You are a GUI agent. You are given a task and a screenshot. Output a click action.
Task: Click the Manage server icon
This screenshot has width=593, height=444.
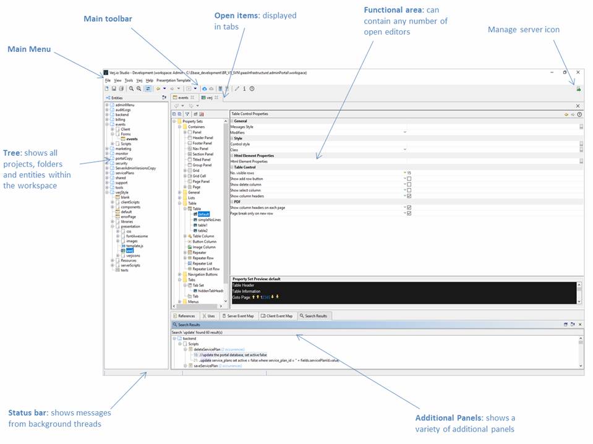578,89
